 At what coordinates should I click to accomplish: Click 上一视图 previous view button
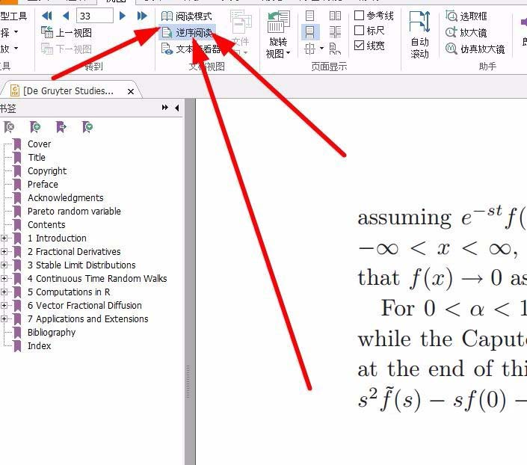[x=67, y=32]
